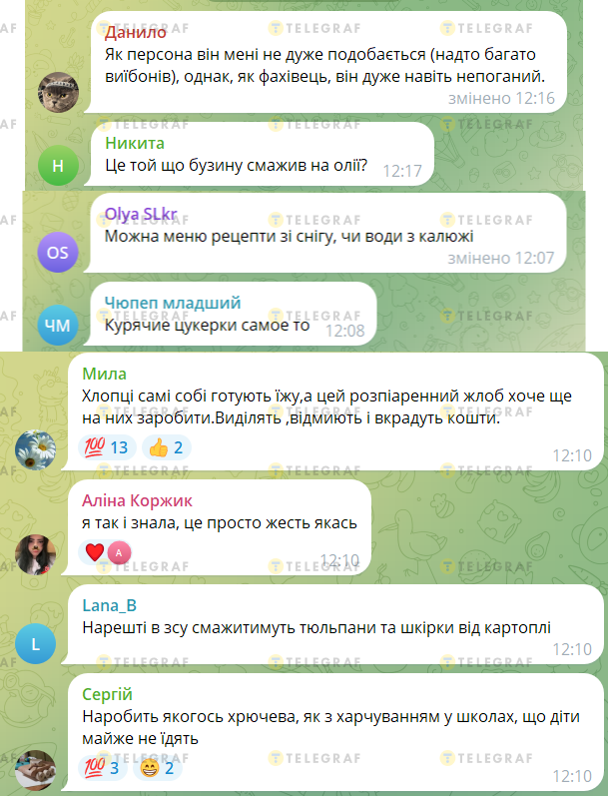The image size is (608, 796).
Task: Toggle thumbs up reaction with count 2
Action: (x=167, y=447)
